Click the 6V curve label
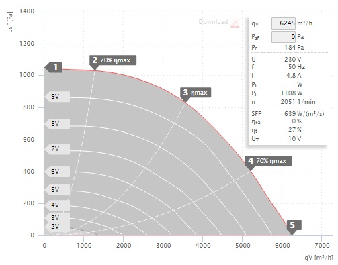Screen dimensions: 338x265 57,172
